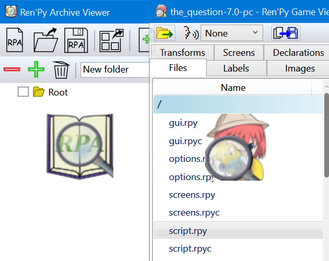Save the RPA archive with the floppy icon
The image size is (329, 261).
(76, 40)
